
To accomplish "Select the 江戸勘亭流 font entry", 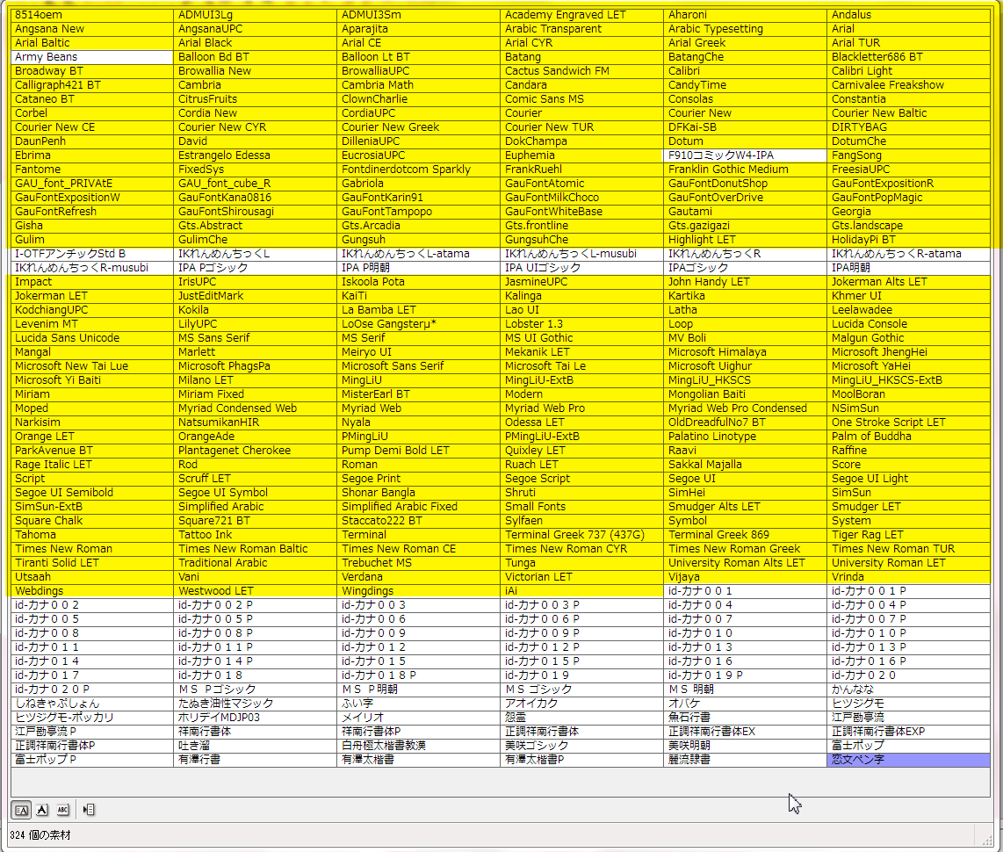I will [908, 718].
